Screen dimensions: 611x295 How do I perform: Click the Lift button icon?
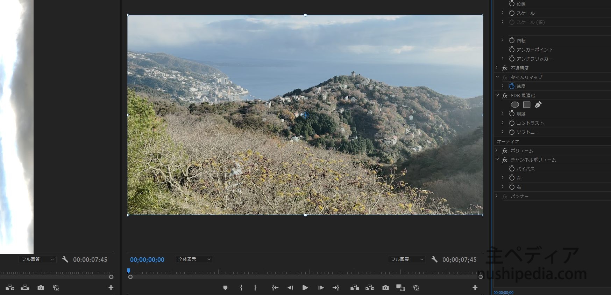tap(355, 288)
